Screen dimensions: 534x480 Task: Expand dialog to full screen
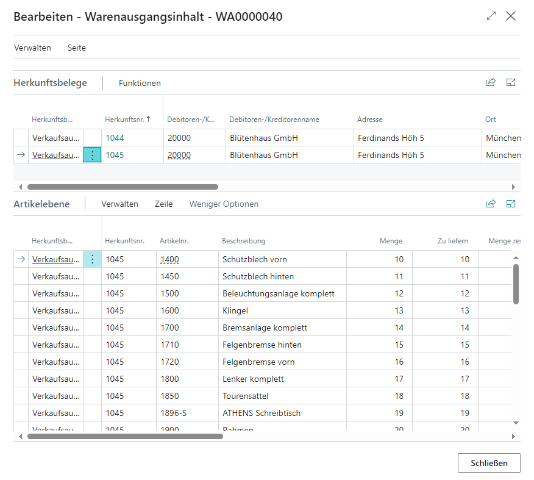pos(491,16)
